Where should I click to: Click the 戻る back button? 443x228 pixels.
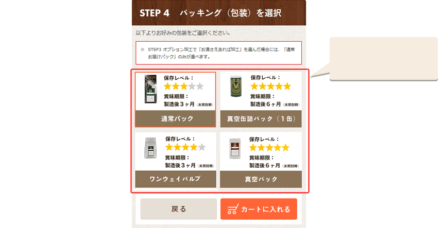[x=179, y=209]
